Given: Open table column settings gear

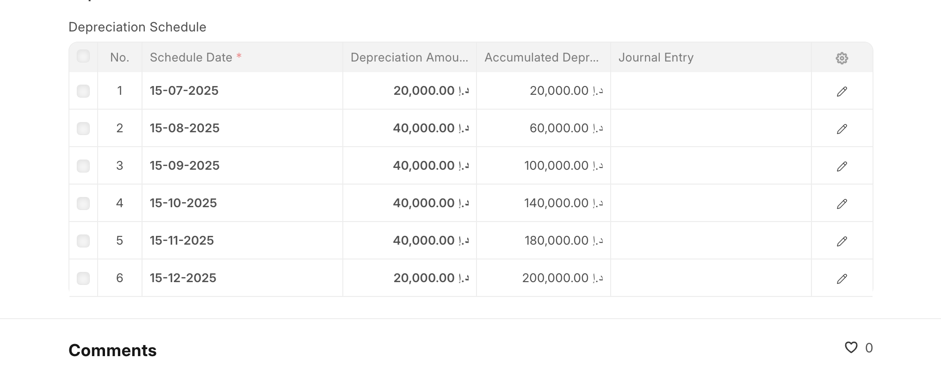Looking at the screenshot, I should point(842,58).
